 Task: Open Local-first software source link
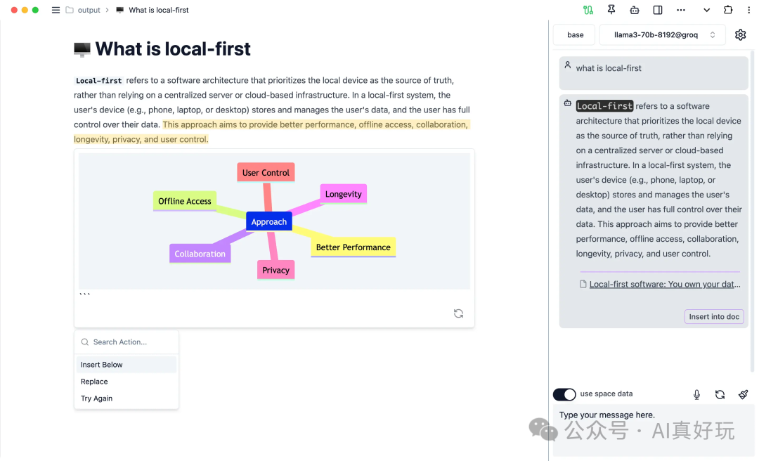[x=665, y=284]
